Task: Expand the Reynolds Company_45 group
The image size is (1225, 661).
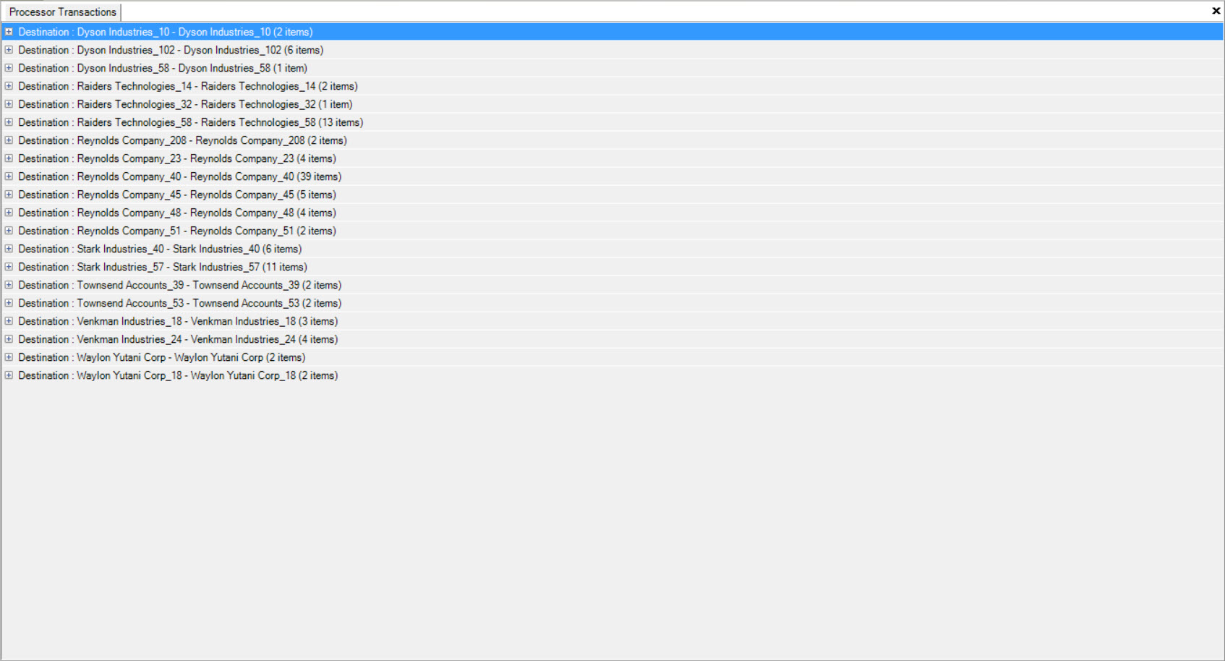Action: [9, 195]
